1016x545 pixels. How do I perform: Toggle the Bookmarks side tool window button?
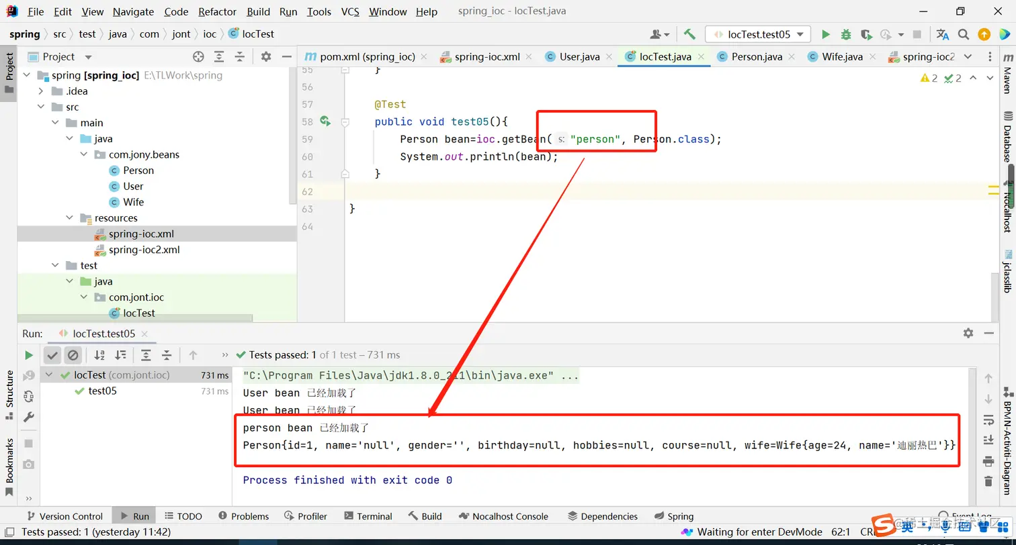pyautogui.click(x=9, y=467)
